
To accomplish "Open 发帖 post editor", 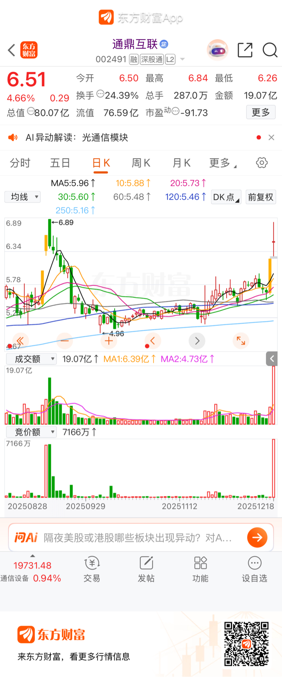I will (146, 569).
